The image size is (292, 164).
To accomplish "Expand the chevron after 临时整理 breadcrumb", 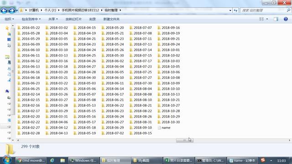I will [120, 10].
